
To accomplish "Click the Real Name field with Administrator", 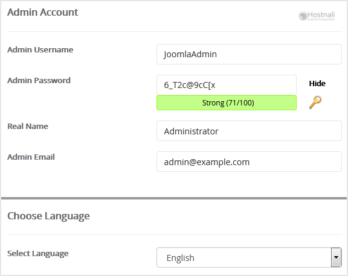I will [x=249, y=131].
